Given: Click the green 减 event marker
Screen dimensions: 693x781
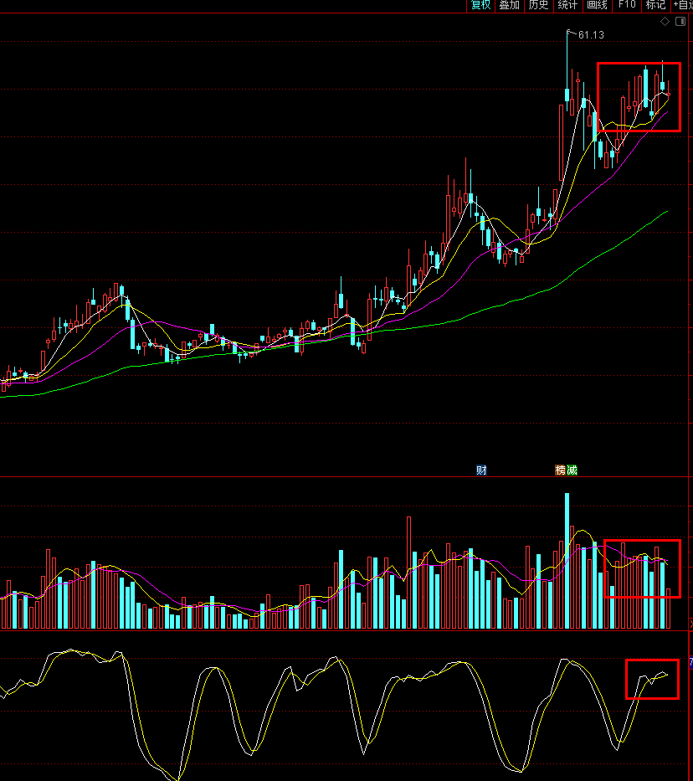Looking at the screenshot, I should click(x=572, y=470).
